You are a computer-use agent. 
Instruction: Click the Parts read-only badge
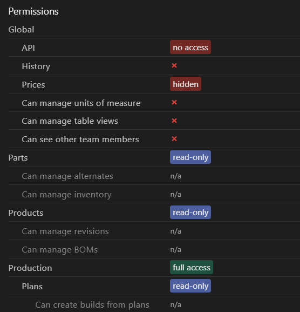point(190,157)
